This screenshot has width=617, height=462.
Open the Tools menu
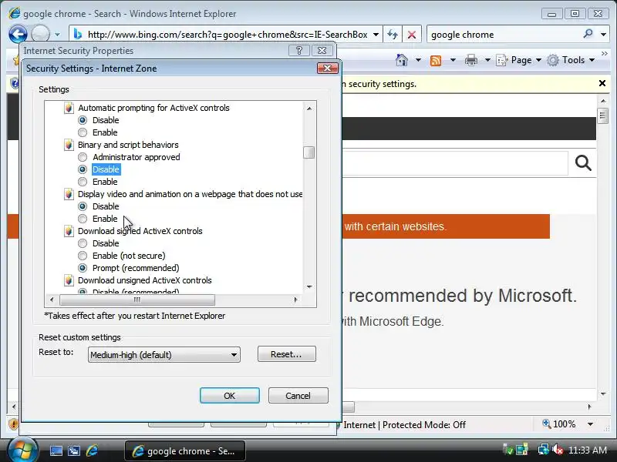pyautogui.click(x=571, y=60)
